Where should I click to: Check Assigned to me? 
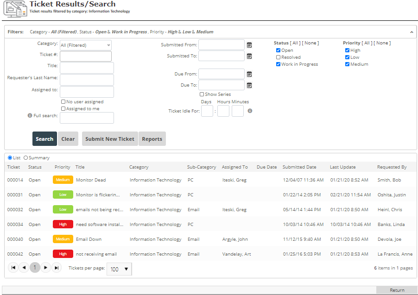[63, 108]
